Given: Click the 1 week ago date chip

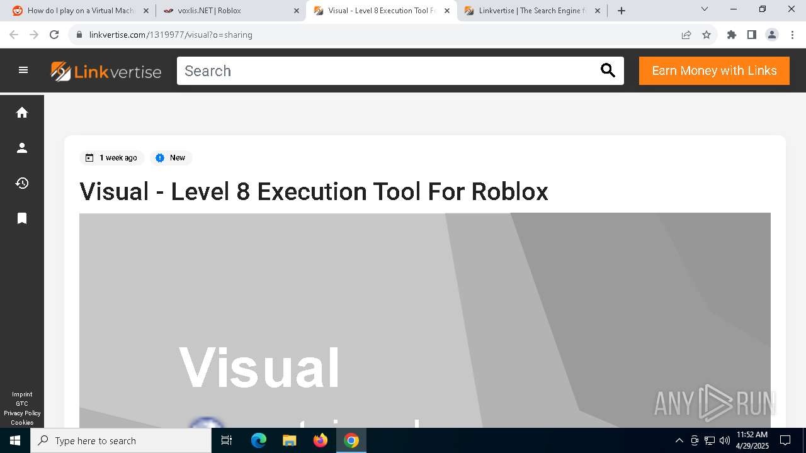Looking at the screenshot, I should [x=112, y=158].
